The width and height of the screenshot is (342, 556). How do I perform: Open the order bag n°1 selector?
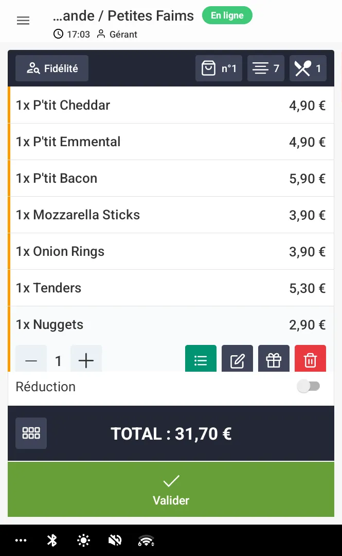pyautogui.click(x=219, y=68)
